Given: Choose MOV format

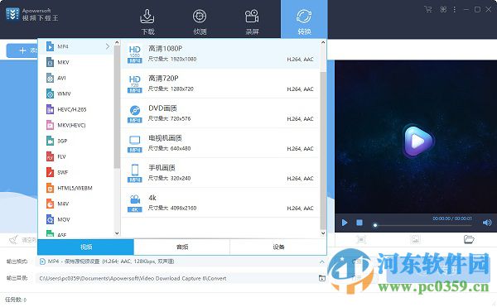Looking at the screenshot, I should click(75, 219).
